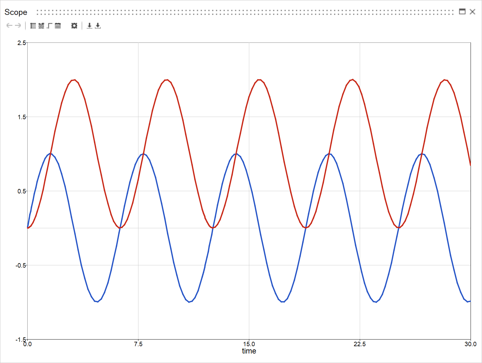Viewport: 482px width, 363px height.
Task: Click the dotted drag handle in title bar
Action: [244, 12]
